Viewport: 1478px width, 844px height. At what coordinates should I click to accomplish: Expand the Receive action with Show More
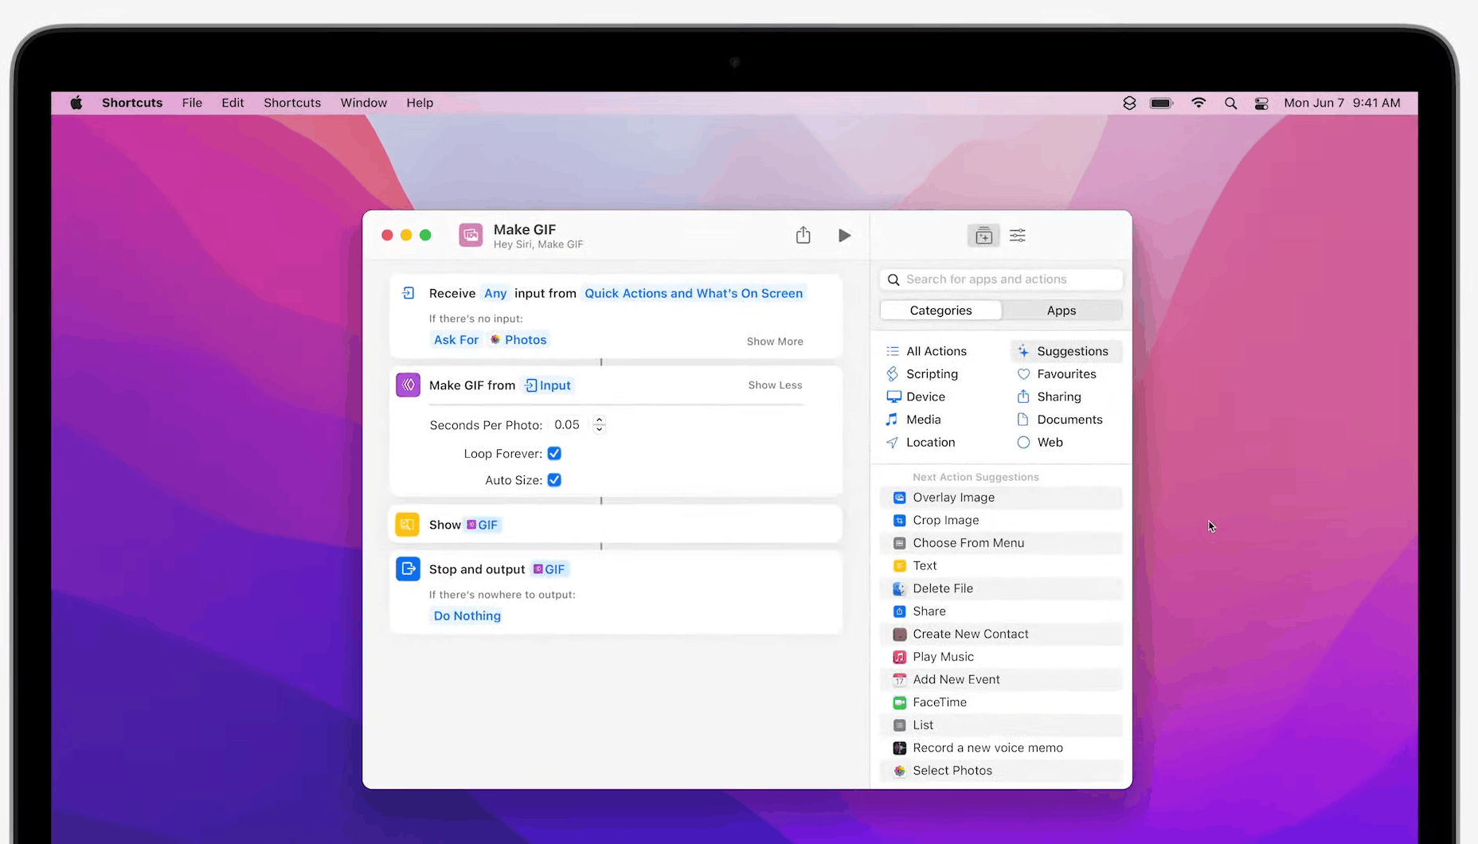(773, 341)
